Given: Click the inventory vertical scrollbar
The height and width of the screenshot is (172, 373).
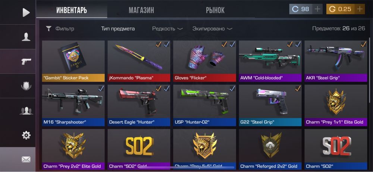Looking at the screenshot, I should coord(369,71).
